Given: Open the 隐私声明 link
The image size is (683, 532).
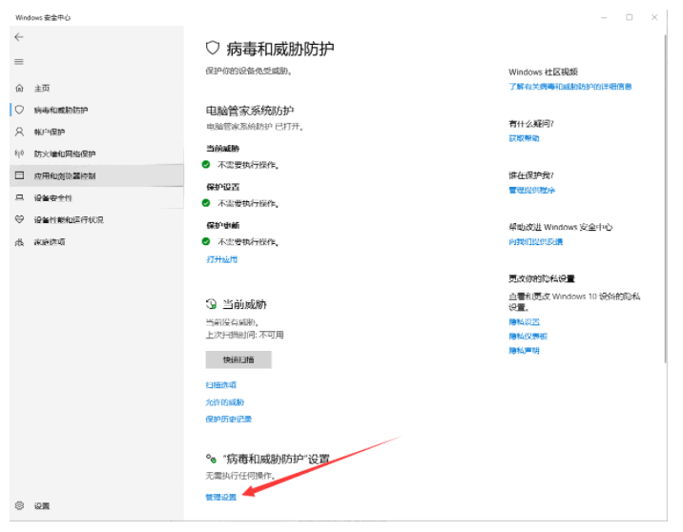Looking at the screenshot, I should pos(524,351).
